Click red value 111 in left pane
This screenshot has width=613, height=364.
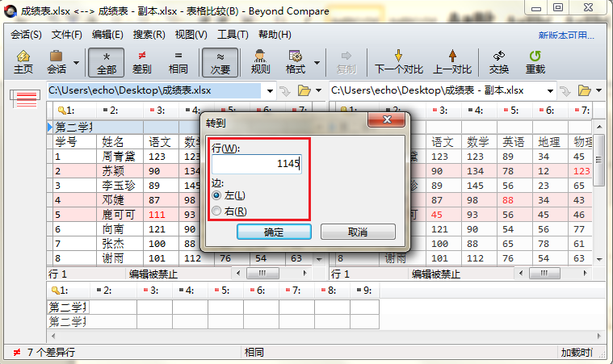157,215
